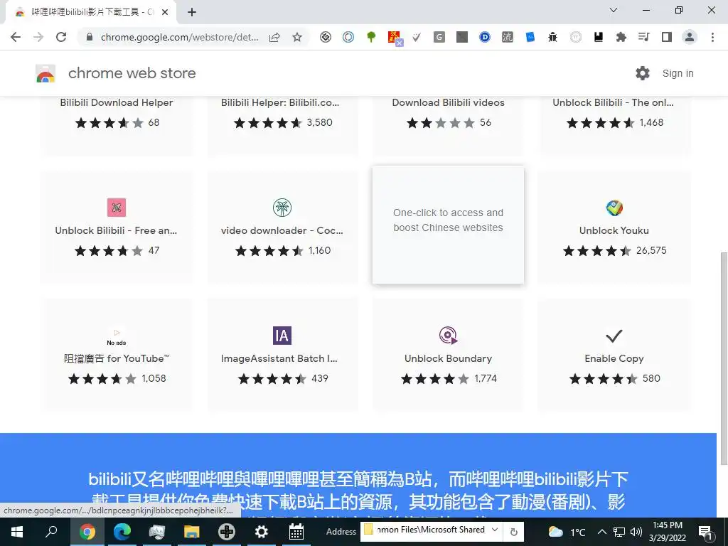Screen dimensions: 728x546
Task: Open Settings gear on taskbar
Action: pyautogui.click(x=262, y=532)
